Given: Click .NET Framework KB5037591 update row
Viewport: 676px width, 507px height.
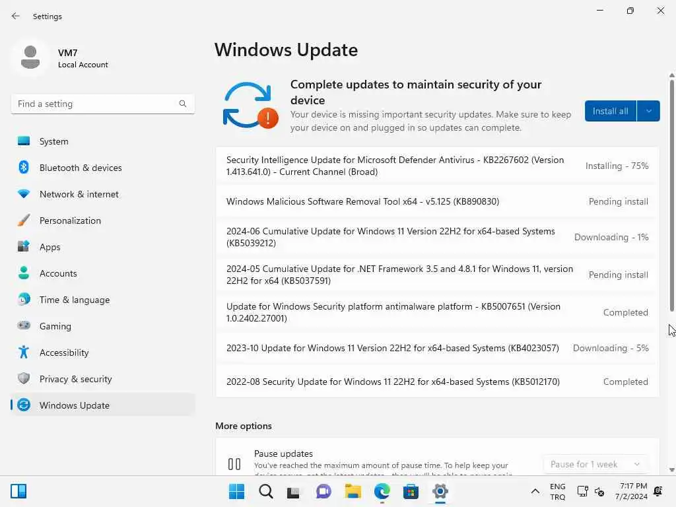Looking at the screenshot, I should click(437, 275).
